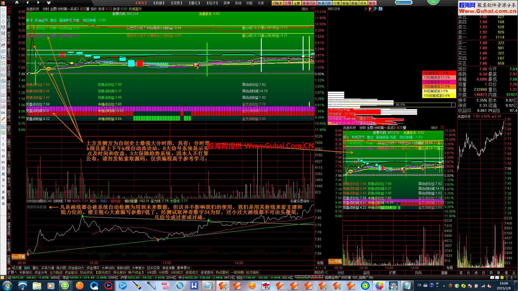This screenshot has height=291, width=518.
Task: Select the 5日前成本 red swatch
Action: click(x=439, y=73)
